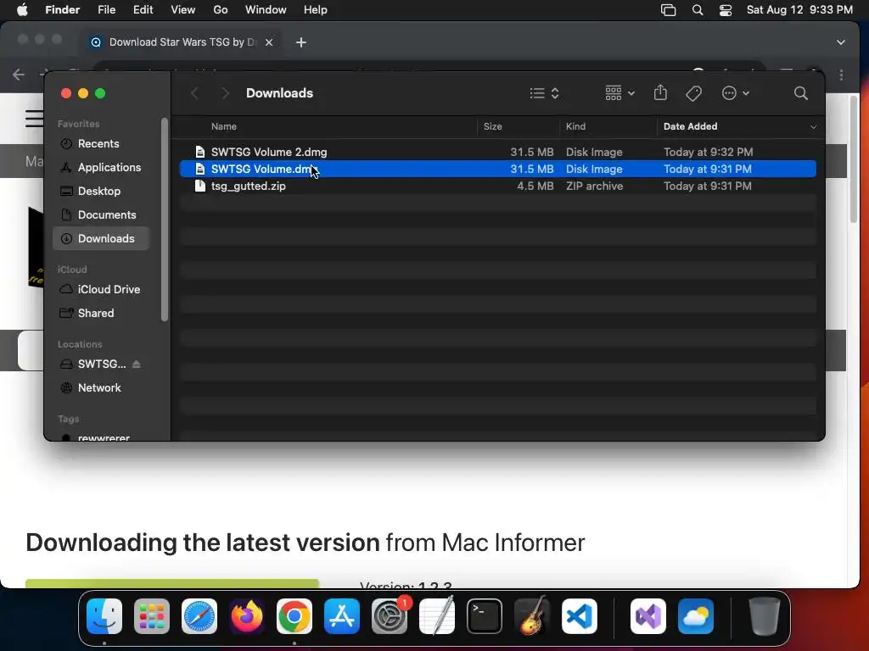Open Google Chrome from the Dock

(x=294, y=616)
